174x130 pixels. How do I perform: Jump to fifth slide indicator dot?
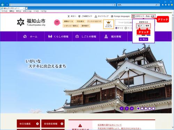[153, 109]
